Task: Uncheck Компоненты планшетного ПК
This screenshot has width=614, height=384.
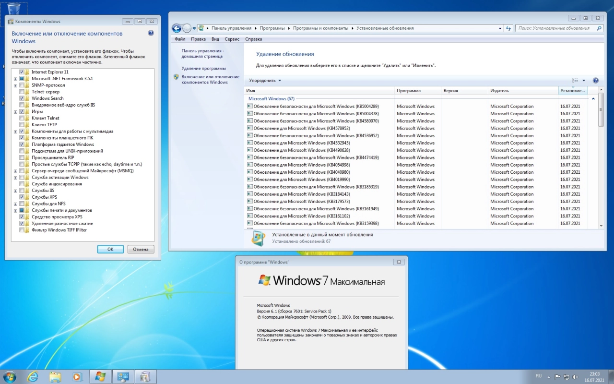Action: 22,138
